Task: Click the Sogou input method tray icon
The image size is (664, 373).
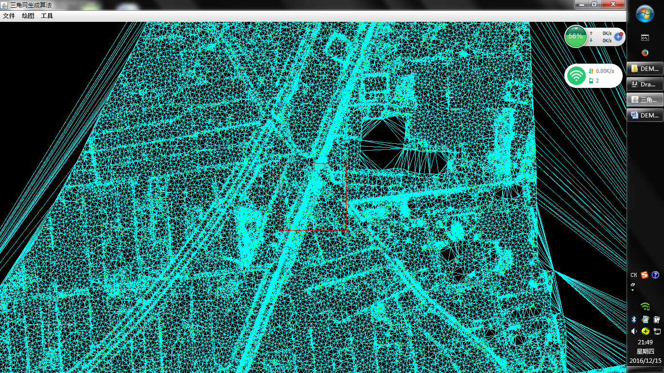Action: [645, 275]
